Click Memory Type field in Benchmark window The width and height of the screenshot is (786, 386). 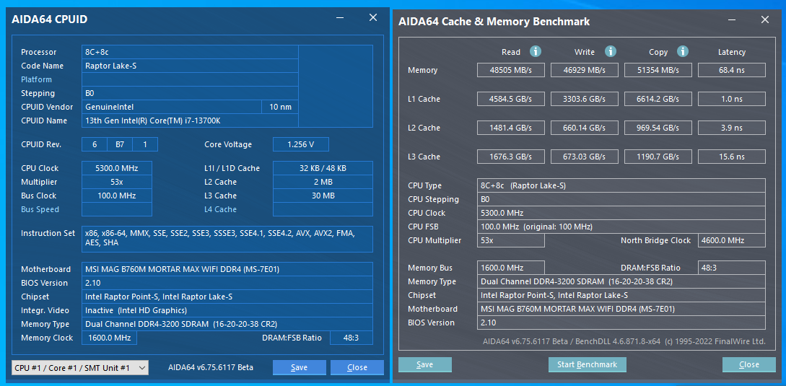[621, 281]
